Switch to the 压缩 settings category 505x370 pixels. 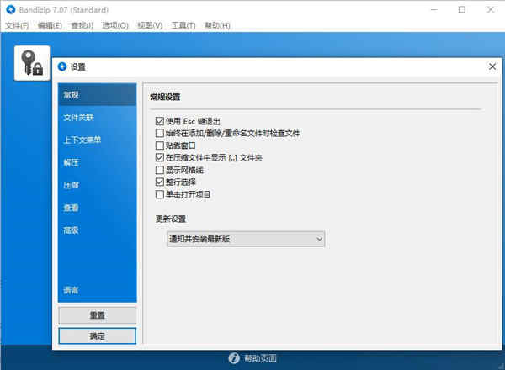pos(98,185)
